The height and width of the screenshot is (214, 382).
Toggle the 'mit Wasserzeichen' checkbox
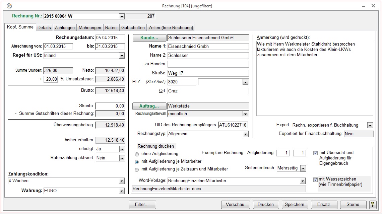(315, 180)
